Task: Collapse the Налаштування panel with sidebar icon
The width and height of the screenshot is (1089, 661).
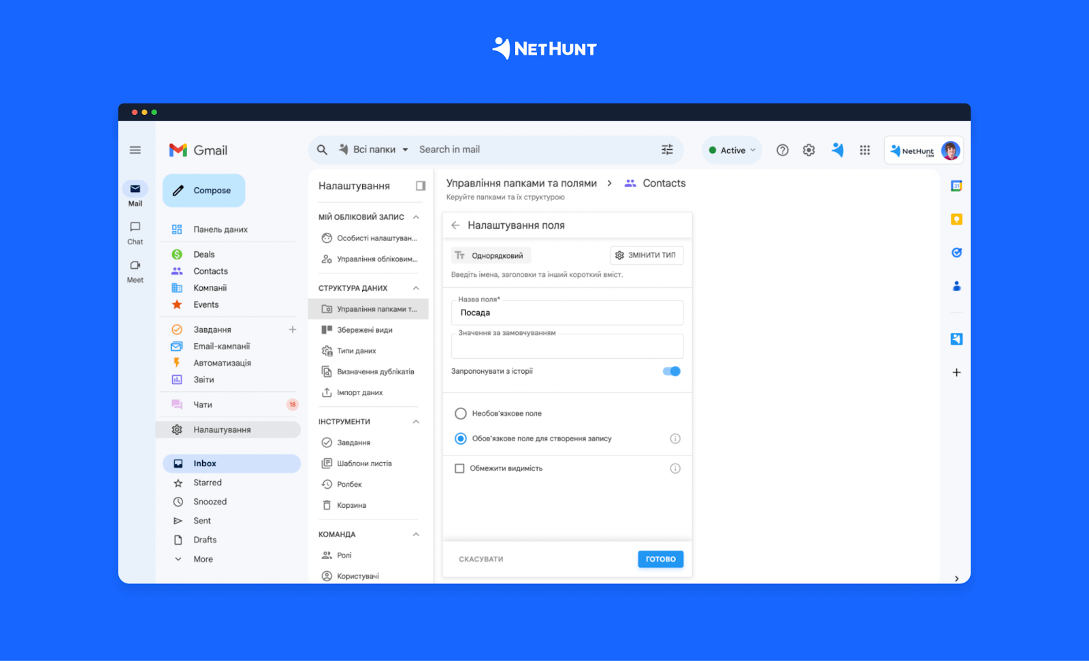Action: (421, 186)
